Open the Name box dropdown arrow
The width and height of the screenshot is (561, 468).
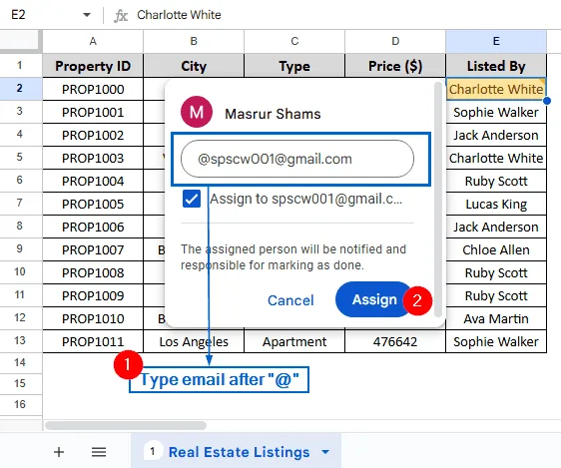pos(87,15)
